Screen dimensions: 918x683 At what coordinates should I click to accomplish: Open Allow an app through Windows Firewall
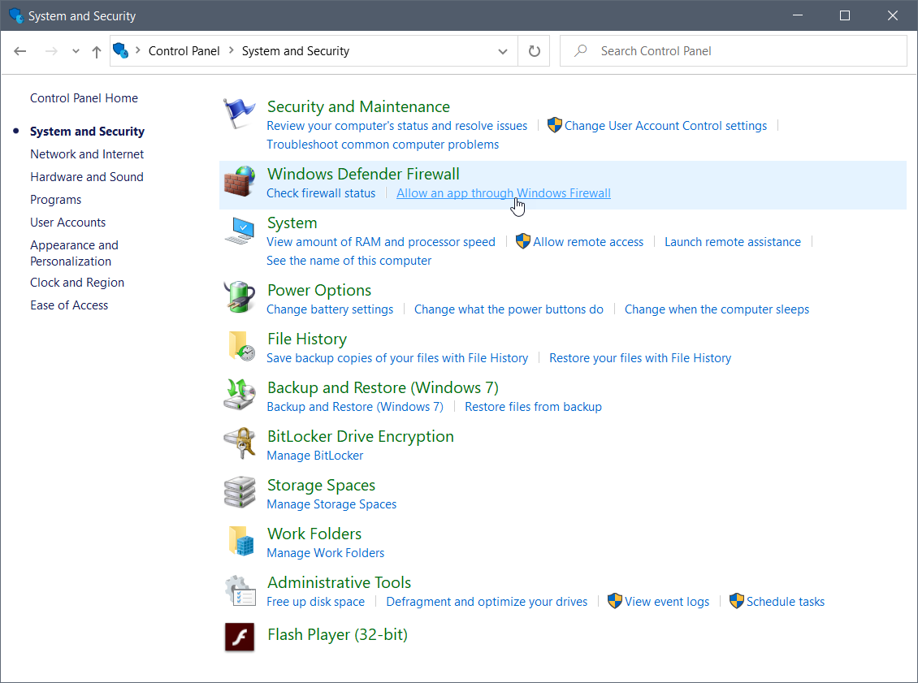pos(503,192)
